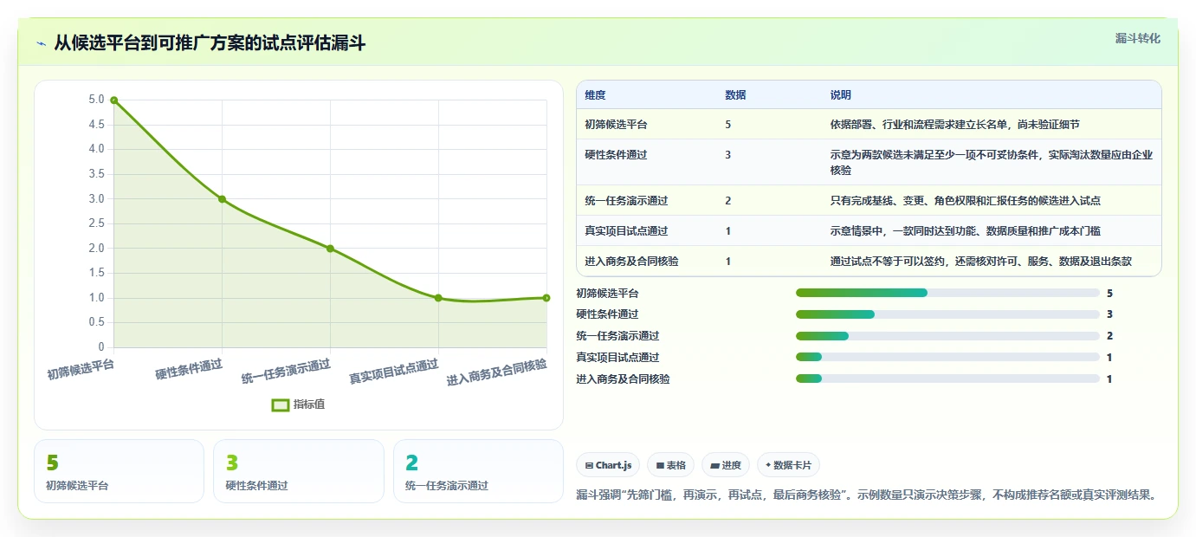Image resolution: width=1196 pixels, height=537 pixels.
Task: Open the stat card showing 2 统一任务演示通过
Action: pyautogui.click(x=478, y=471)
